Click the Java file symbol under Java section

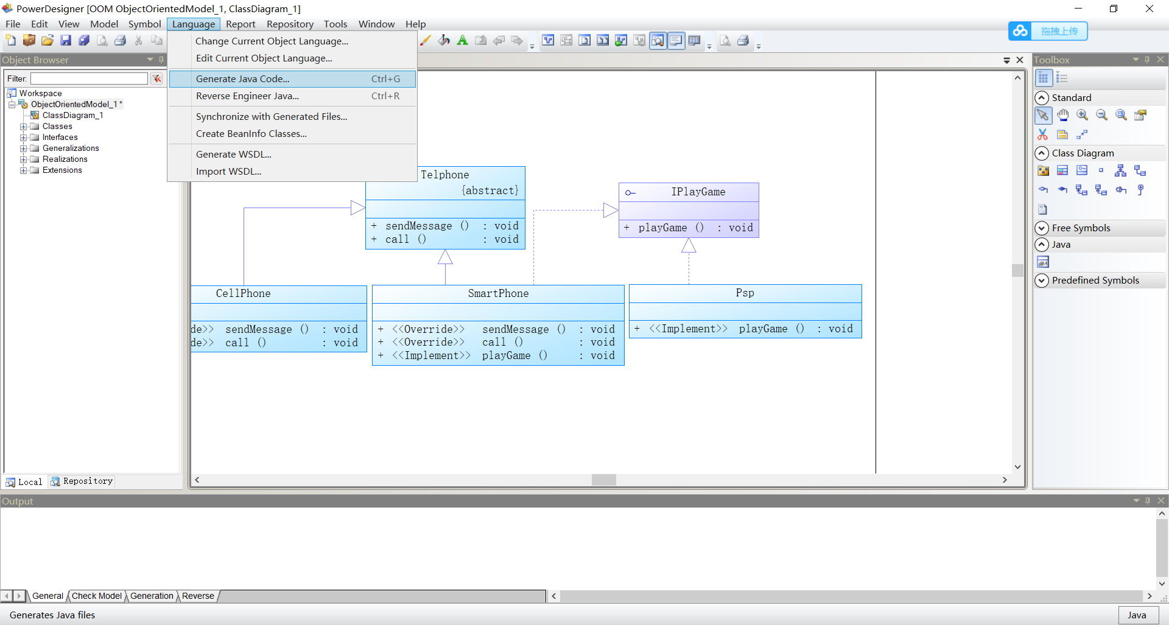(1043, 262)
